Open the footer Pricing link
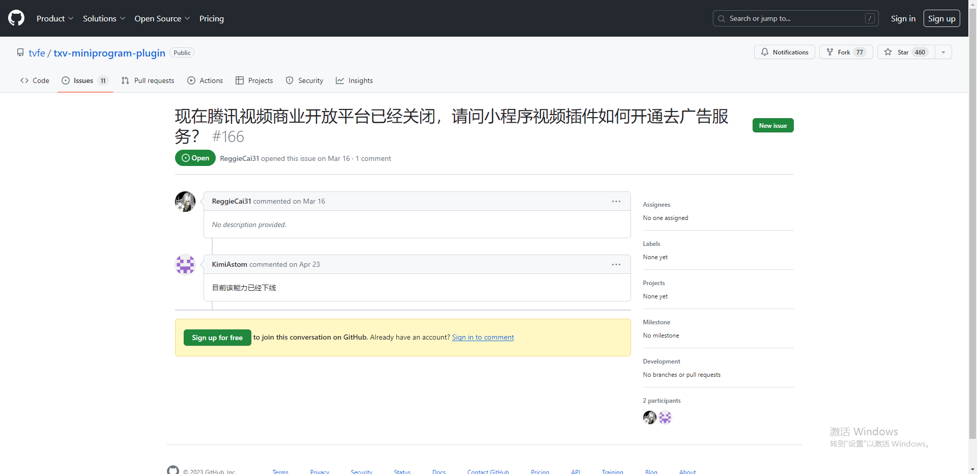 540,472
